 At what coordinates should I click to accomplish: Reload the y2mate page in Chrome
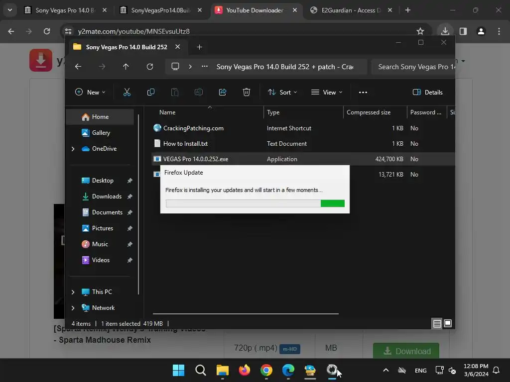click(x=47, y=31)
